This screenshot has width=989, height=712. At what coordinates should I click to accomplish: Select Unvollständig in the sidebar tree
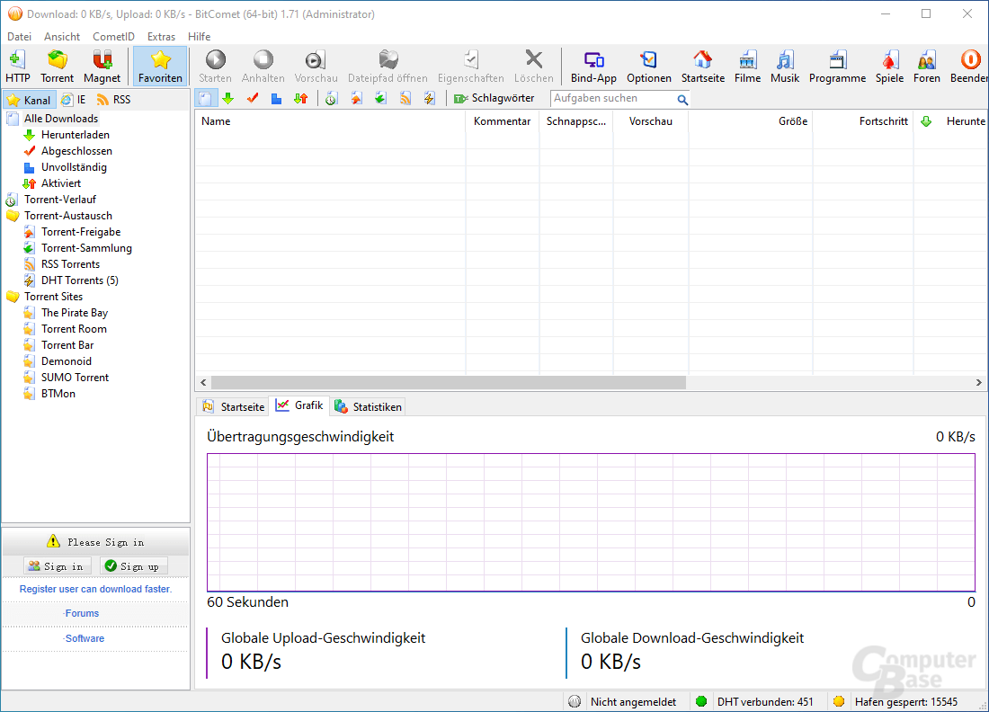pyautogui.click(x=74, y=167)
